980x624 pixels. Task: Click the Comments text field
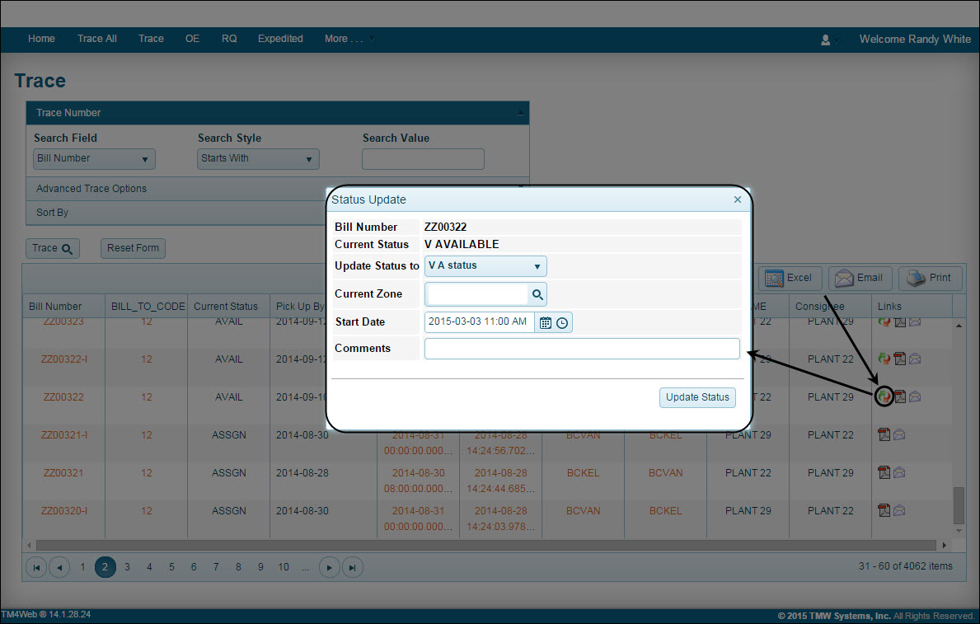pos(582,349)
